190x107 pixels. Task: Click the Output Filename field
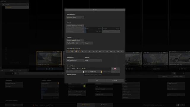(102, 75)
